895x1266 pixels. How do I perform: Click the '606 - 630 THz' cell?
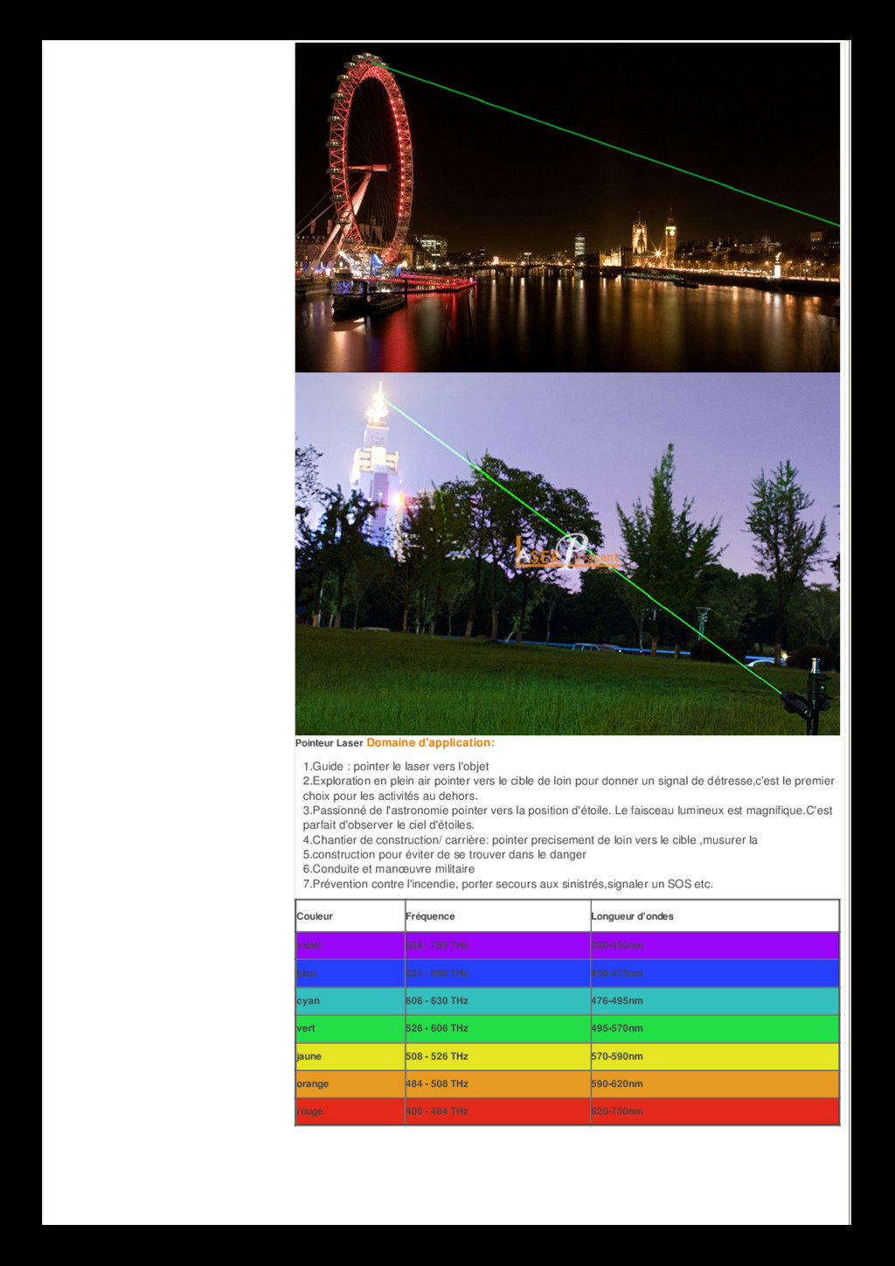click(x=497, y=1001)
